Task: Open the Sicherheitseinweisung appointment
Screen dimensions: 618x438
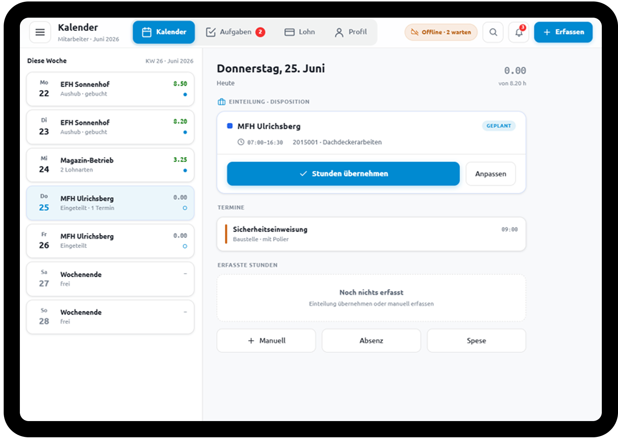Action: point(371,234)
